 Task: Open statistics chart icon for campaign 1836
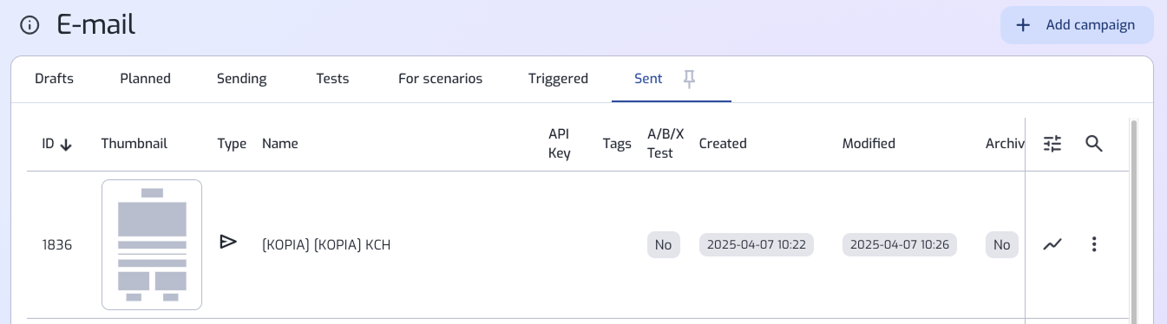[1052, 244]
